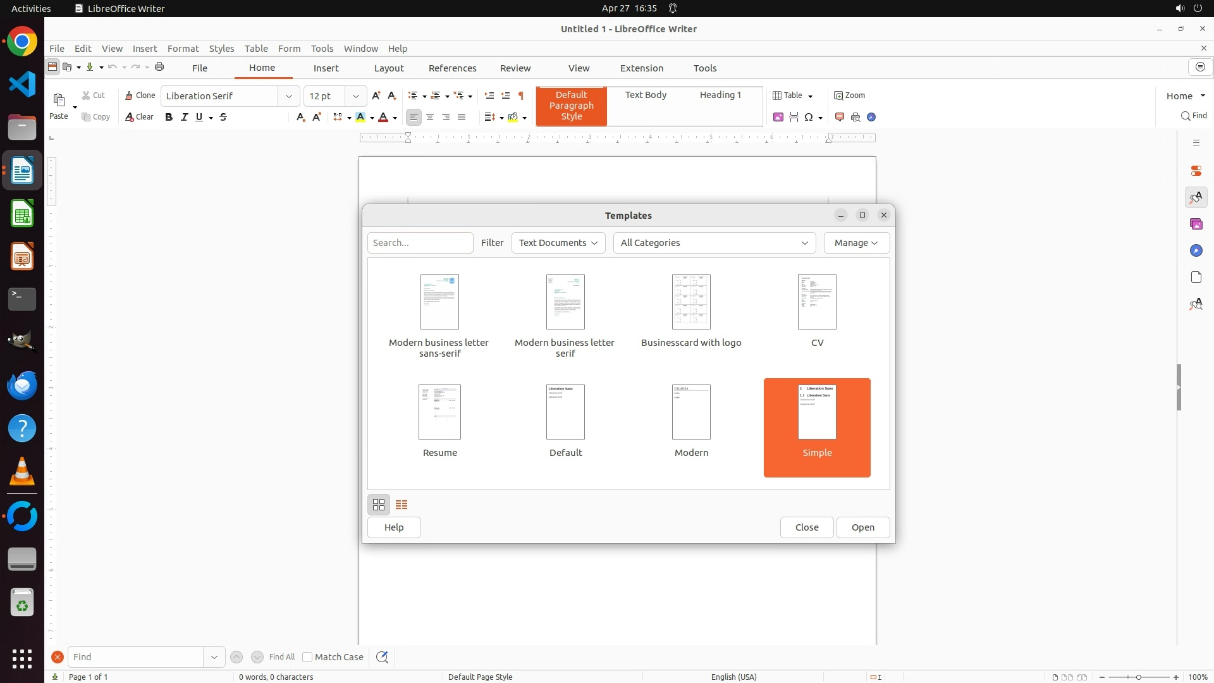Screen dimensions: 1214x683
Task: Open the Text Documents filter dropdown
Action: (558, 243)
